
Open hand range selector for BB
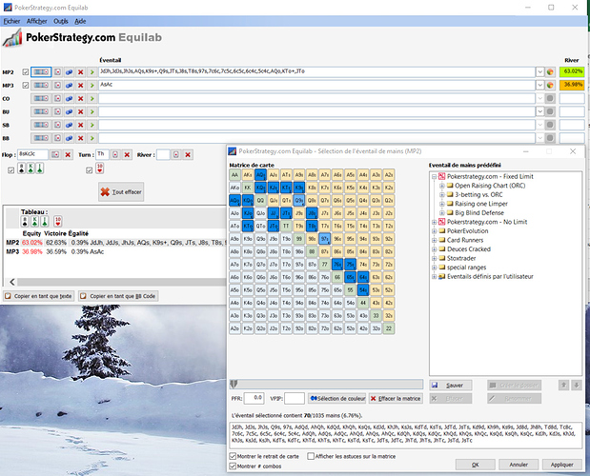tap(41, 138)
